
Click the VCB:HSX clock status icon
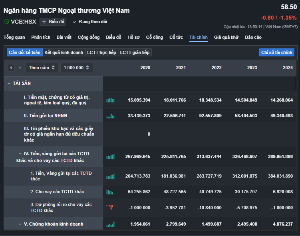[x=6, y=22]
